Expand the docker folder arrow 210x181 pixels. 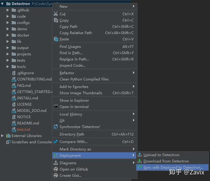click(x=8, y=35)
